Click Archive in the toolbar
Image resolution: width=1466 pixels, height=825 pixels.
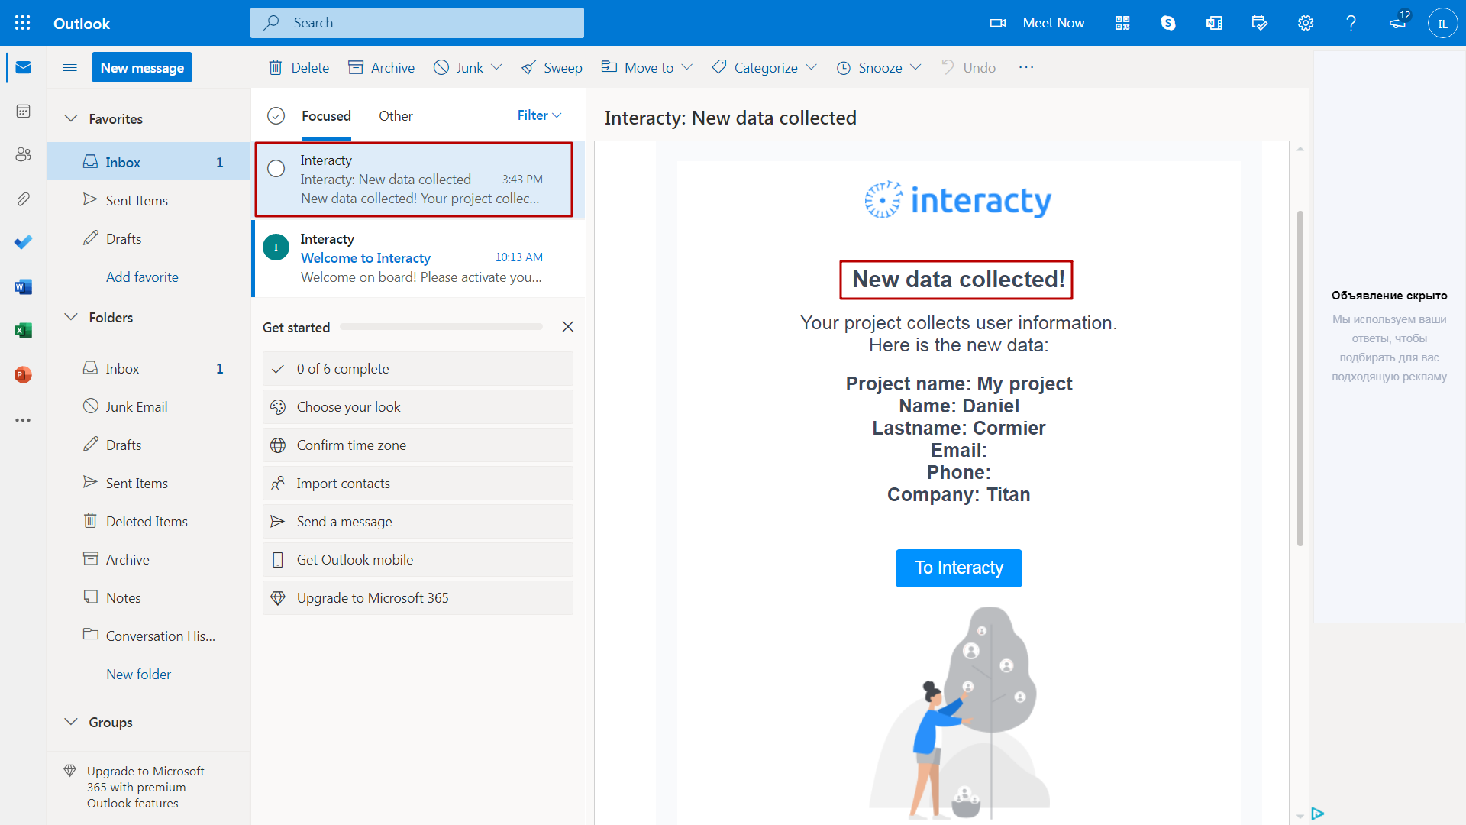click(381, 67)
